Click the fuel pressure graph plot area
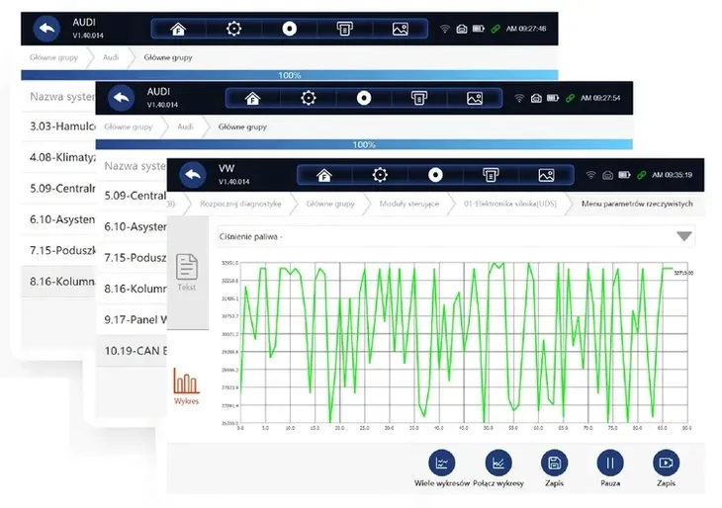Viewport: 722px width, 508px height. click(464, 342)
